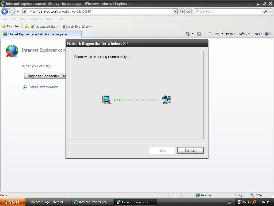Screen dimensions: 274x206
Task: Open the recent pages dropdown arrow
Action: 18,12
